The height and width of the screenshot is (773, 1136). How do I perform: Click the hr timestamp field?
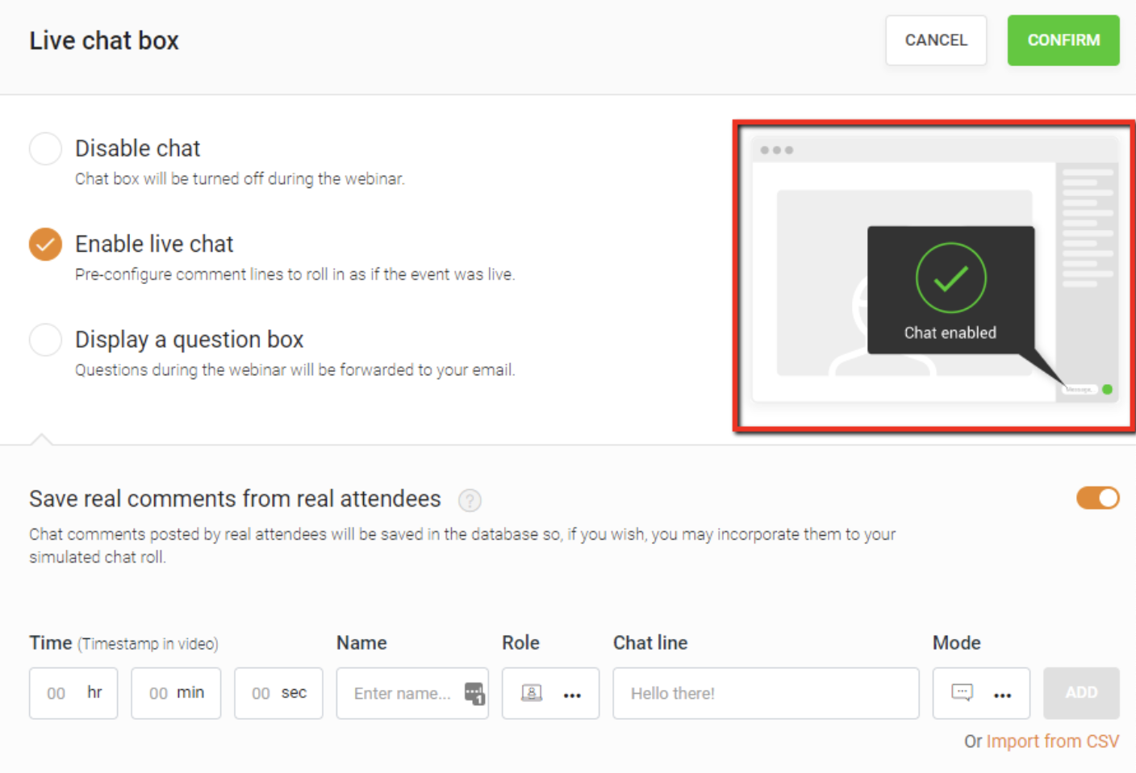(x=73, y=693)
